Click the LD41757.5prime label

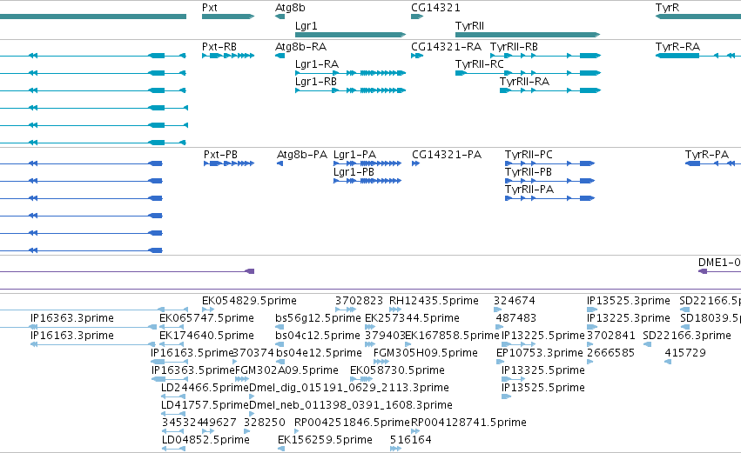pos(205,405)
